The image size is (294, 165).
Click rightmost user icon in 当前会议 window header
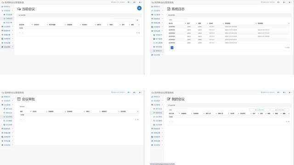tap(140, 2)
